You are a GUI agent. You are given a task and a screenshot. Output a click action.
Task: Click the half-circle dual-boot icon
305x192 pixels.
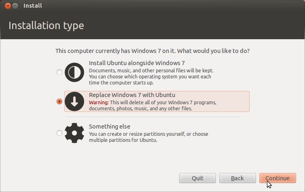(x=74, y=72)
